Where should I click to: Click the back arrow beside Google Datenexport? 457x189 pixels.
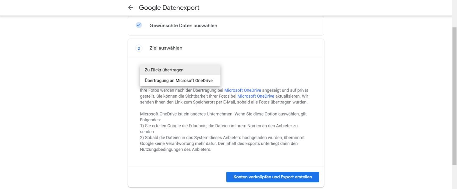tap(131, 8)
